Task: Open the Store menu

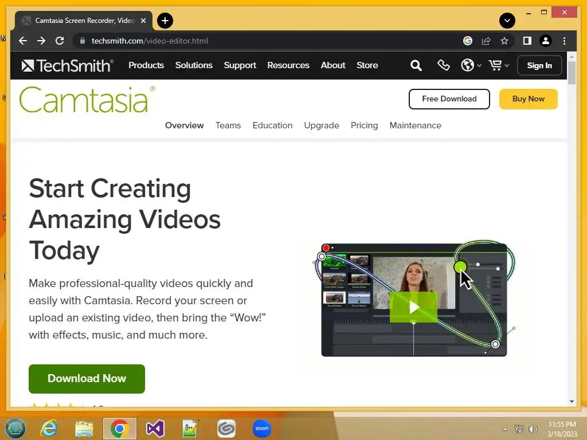Action: (x=367, y=65)
